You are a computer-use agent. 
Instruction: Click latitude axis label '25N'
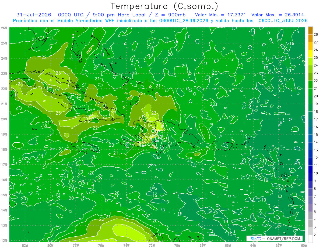pyautogui.click(x=4, y=43)
